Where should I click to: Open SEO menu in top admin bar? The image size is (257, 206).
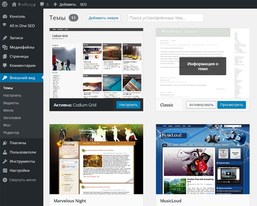click(x=83, y=4)
